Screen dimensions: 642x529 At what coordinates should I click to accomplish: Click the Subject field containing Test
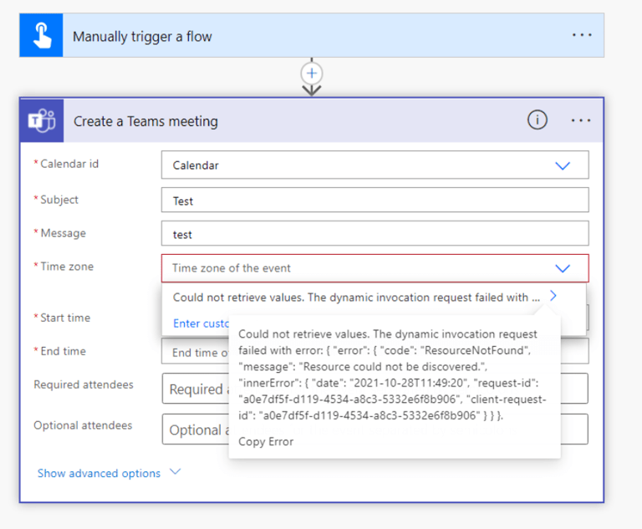(x=375, y=201)
